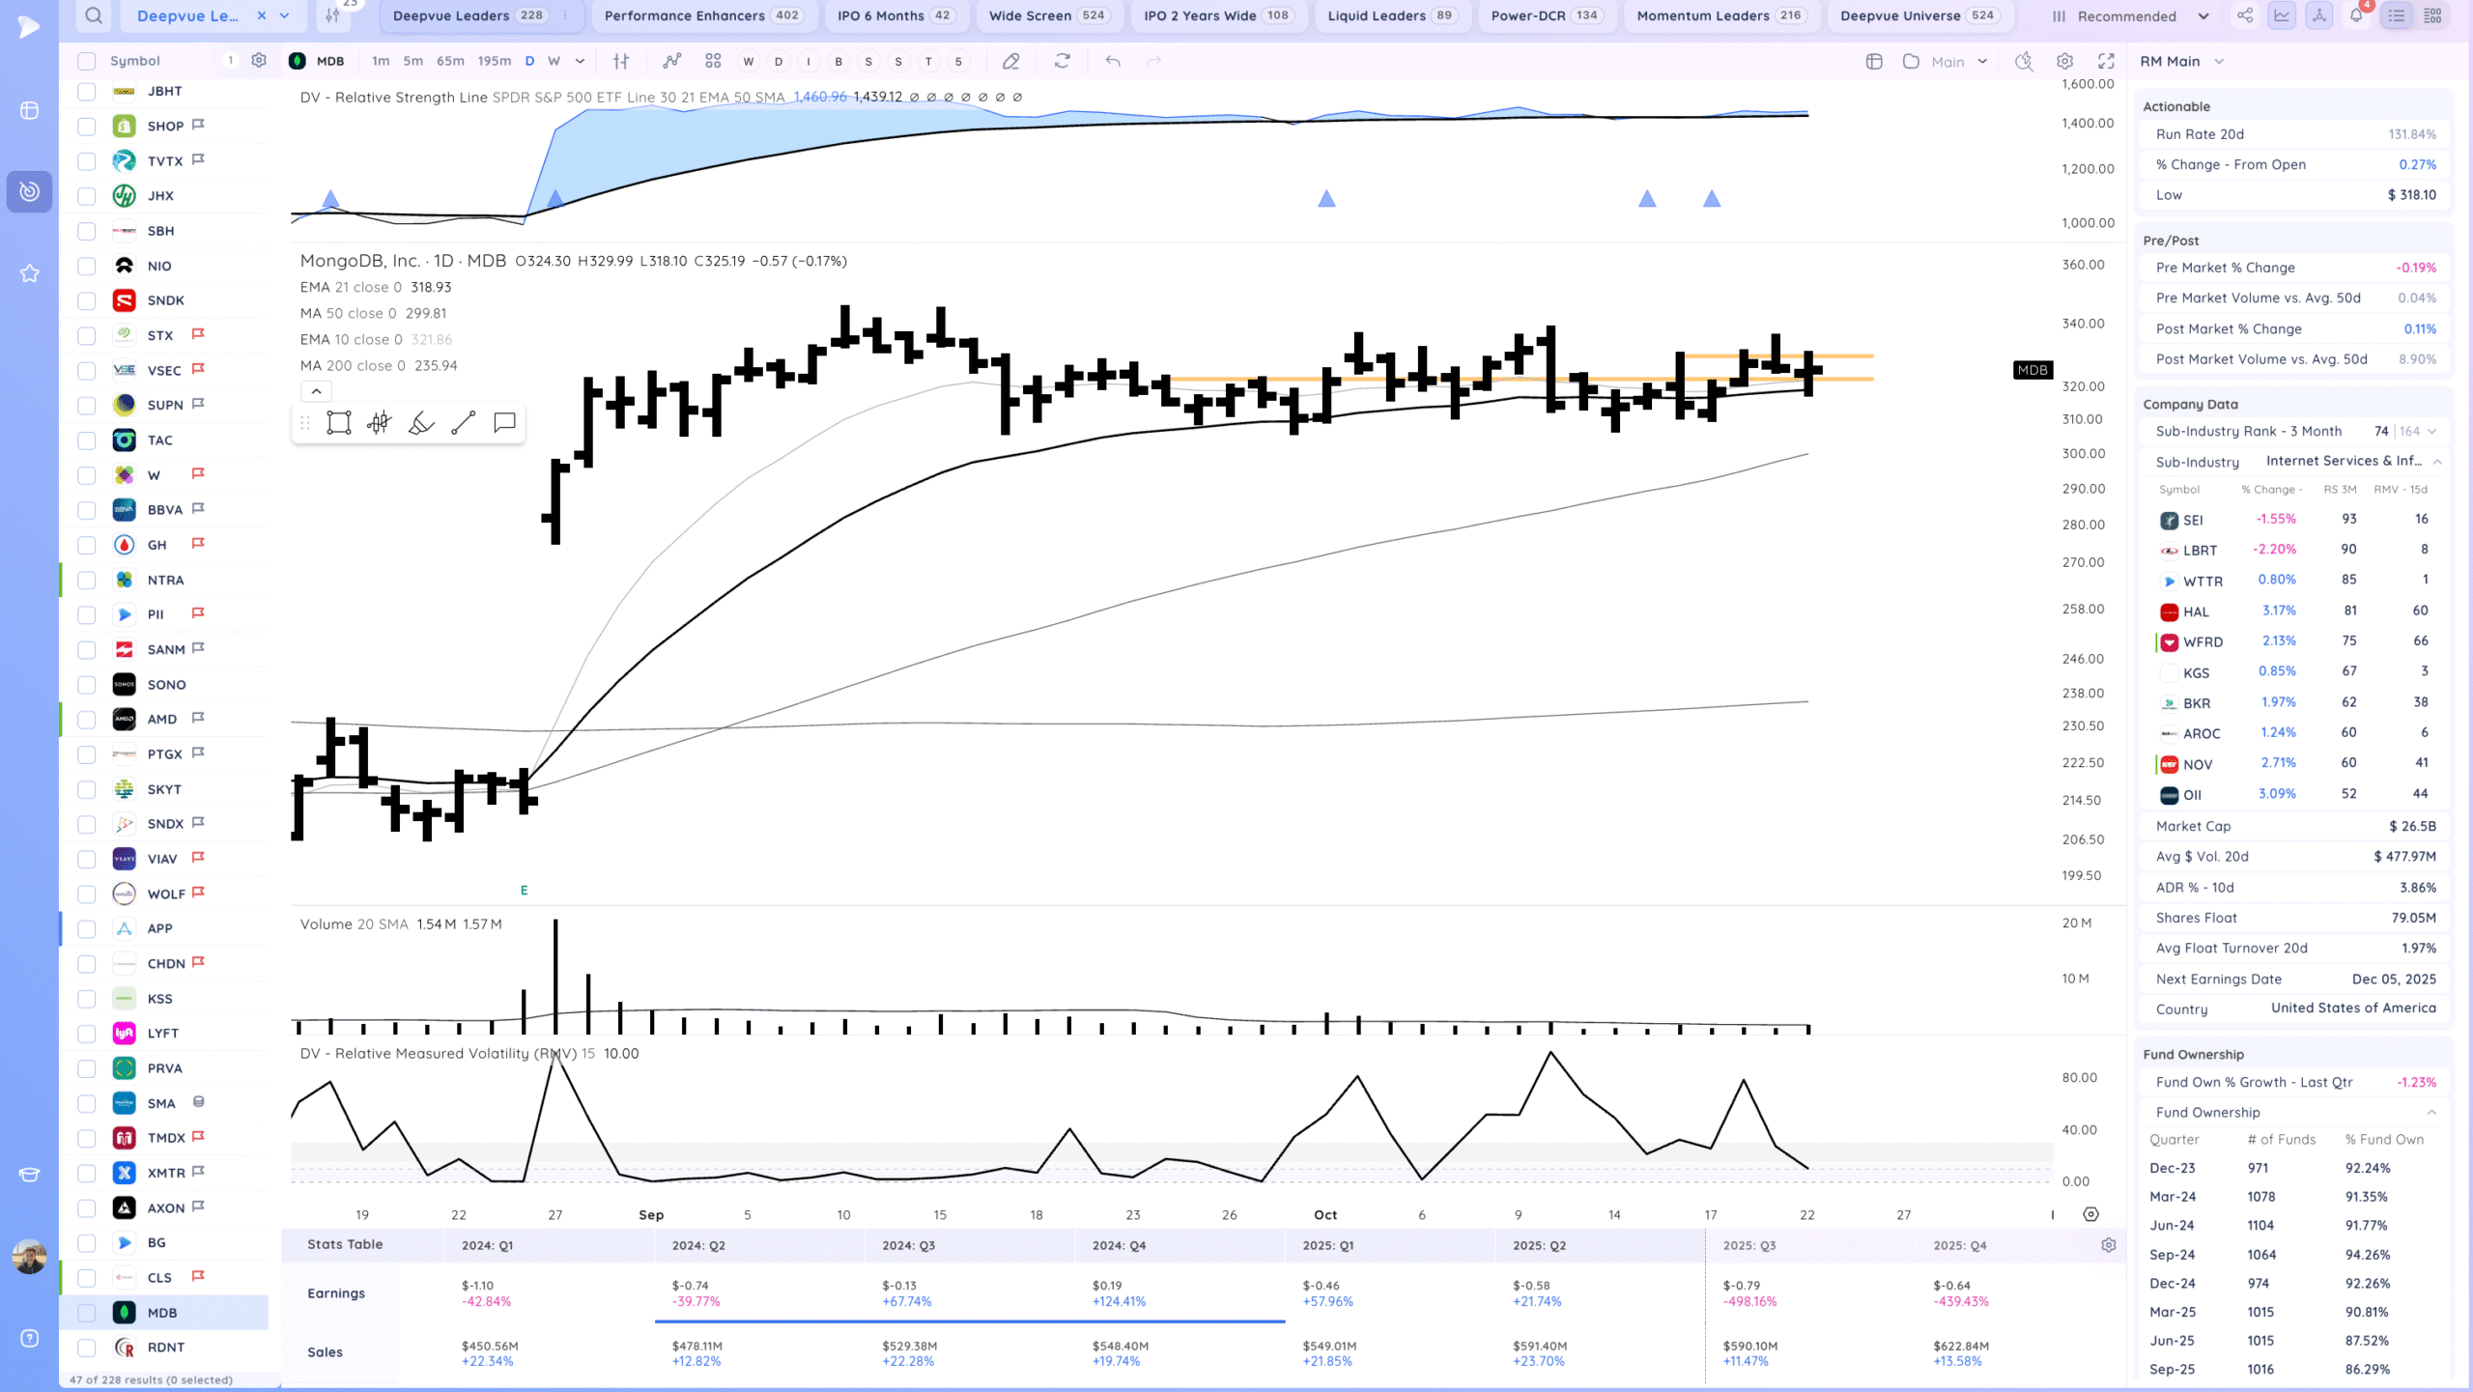Open the Stats Table settings gear
This screenshot has height=1392, width=2473.
coord(2108,1245)
